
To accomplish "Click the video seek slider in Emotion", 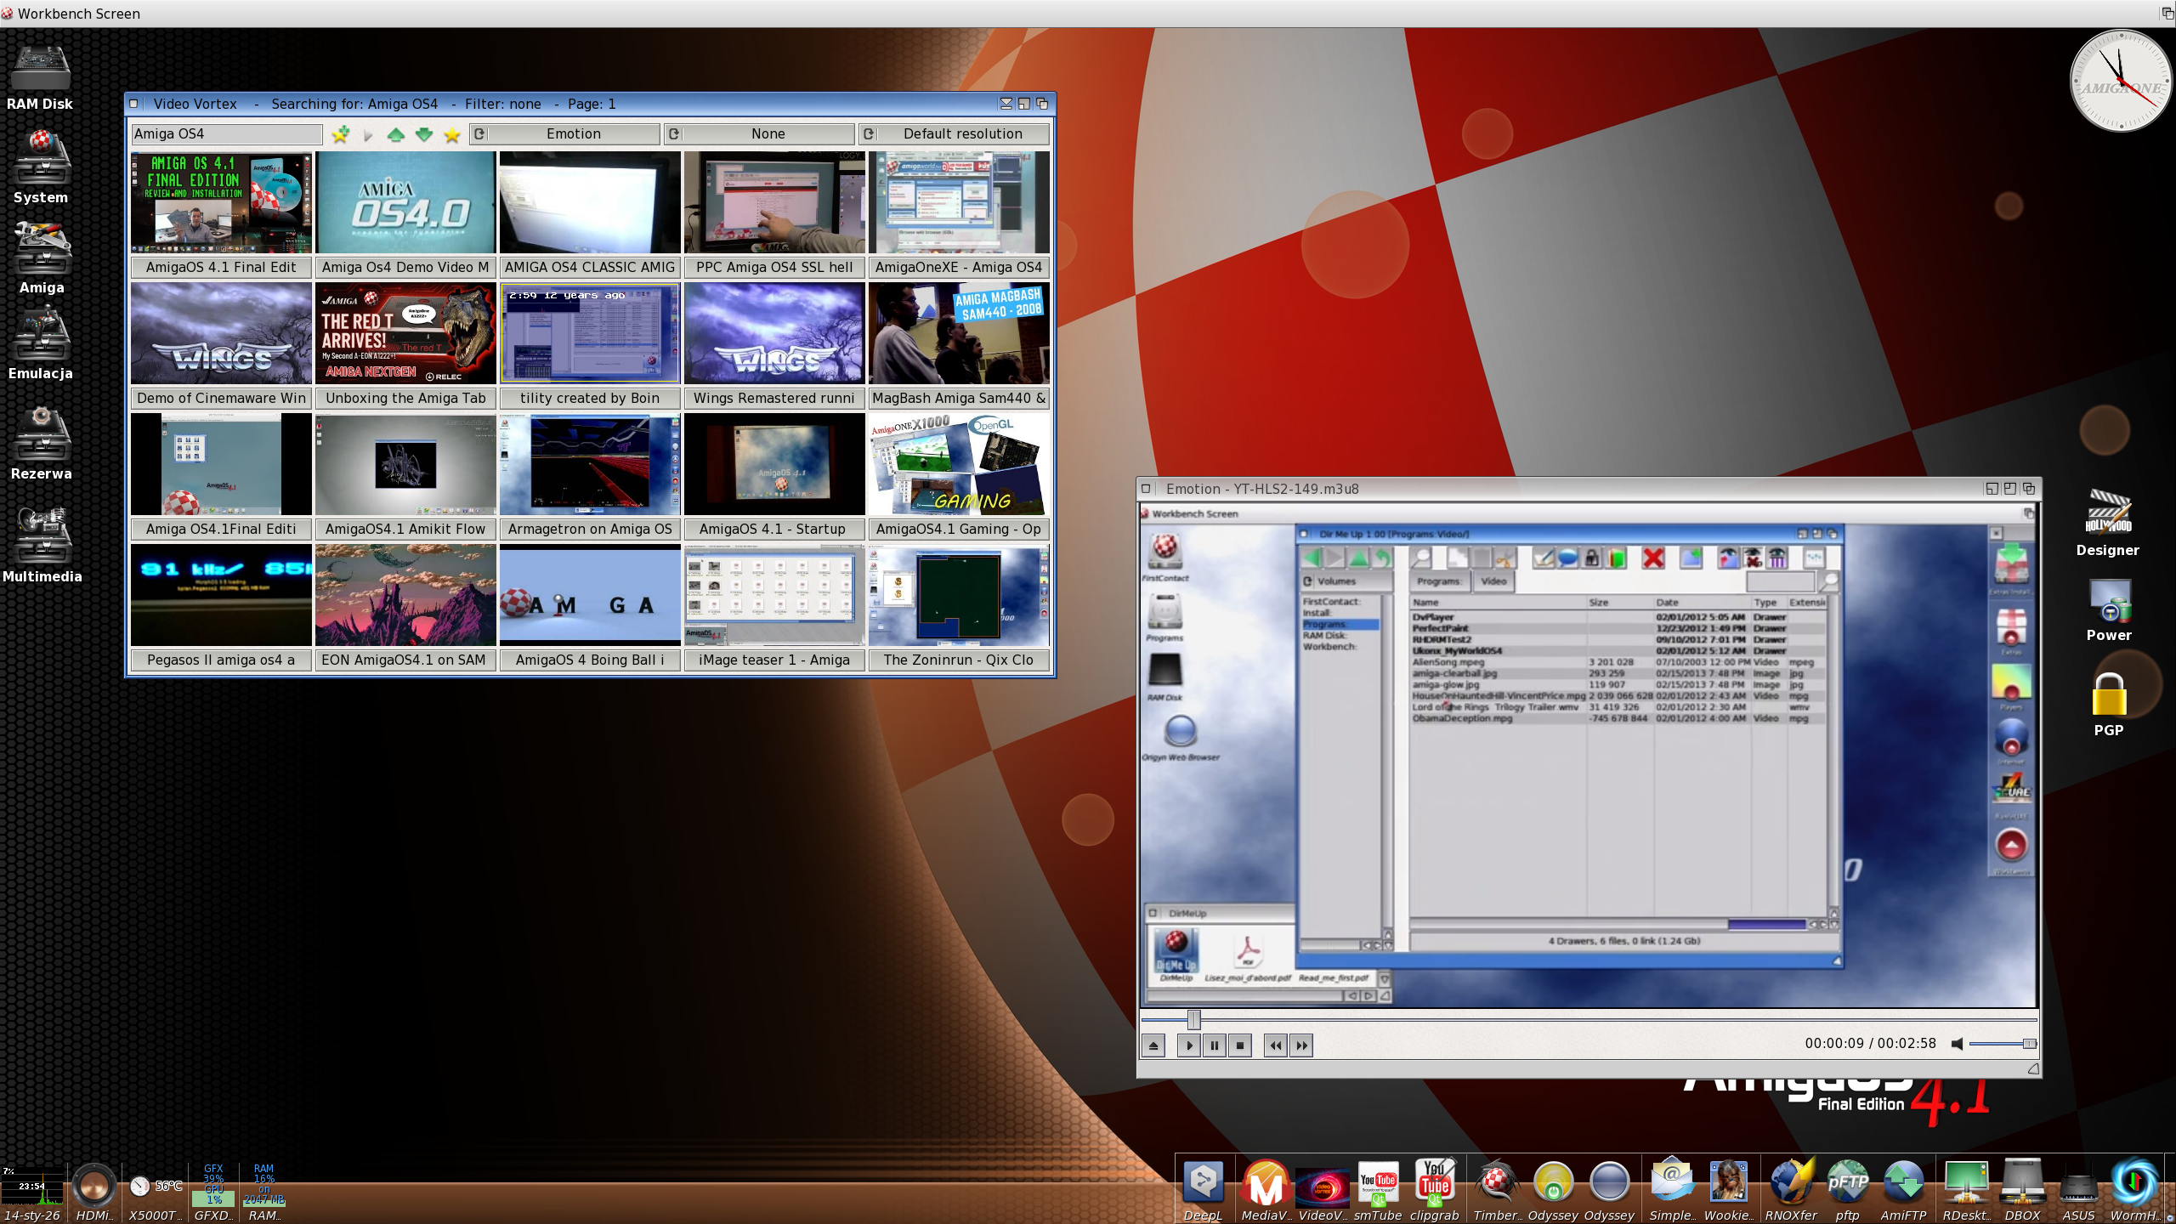I will coord(1194,1019).
